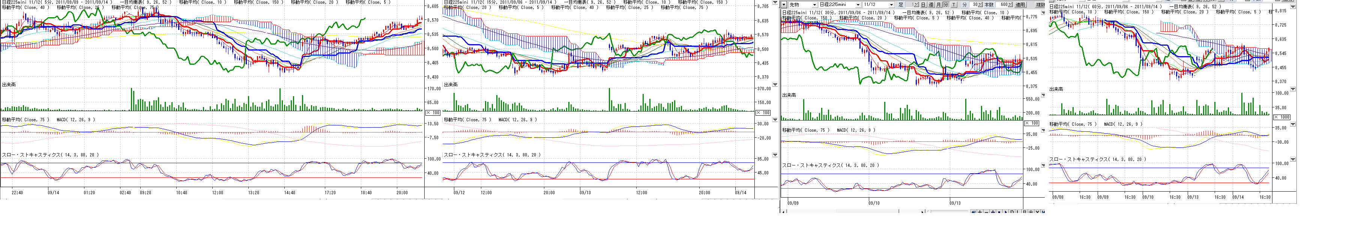Click the D icon in bottom toolbar
Image resolution: width=1346 pixels, height=250 pixels.
(1012, 212)
